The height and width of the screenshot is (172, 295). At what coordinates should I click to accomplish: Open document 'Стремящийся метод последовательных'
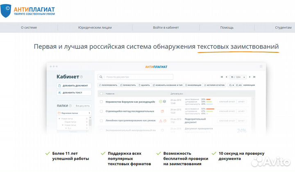coord(130,111)
